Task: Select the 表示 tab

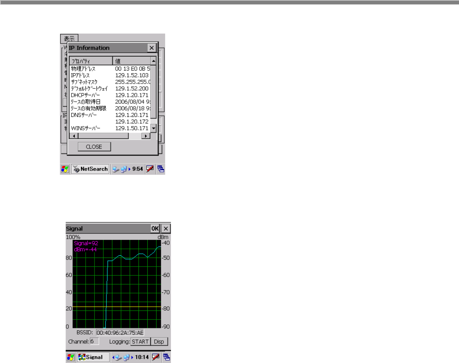Action: coord(69,39)
